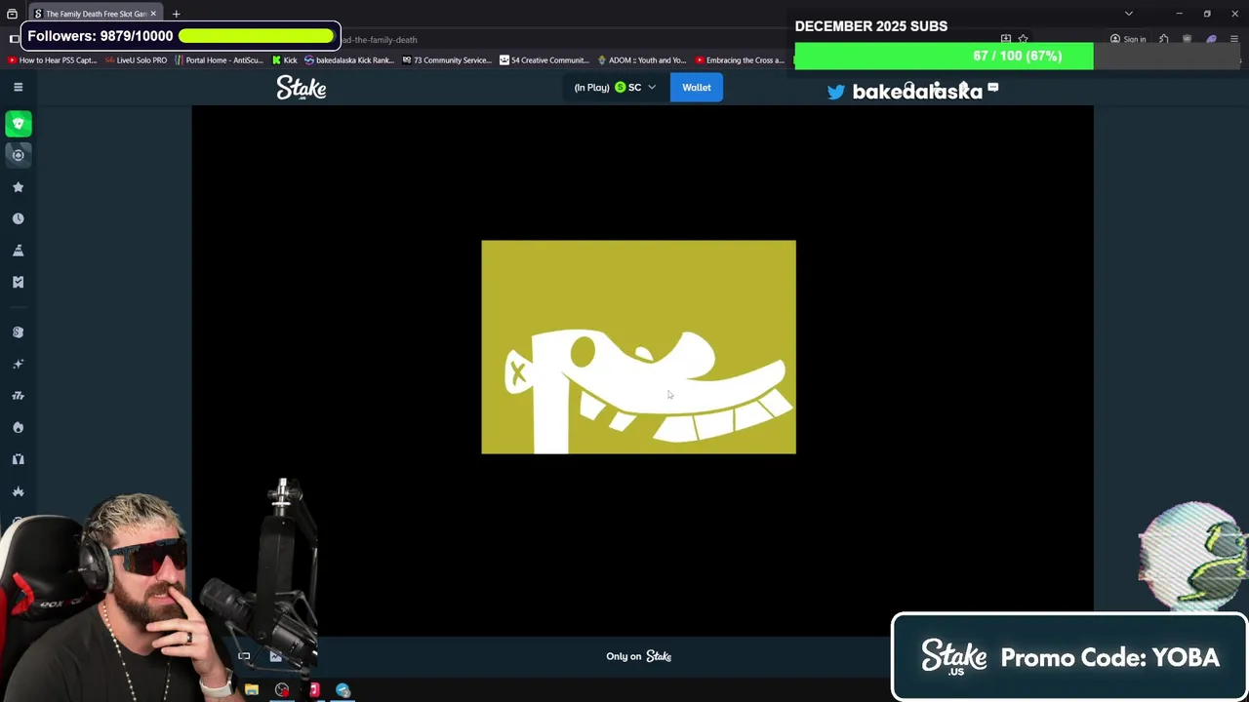This screenshot has height=702, width=1249.
Task: Open Challenges flask-shaped sidebar icon
Action: point(18,251)
